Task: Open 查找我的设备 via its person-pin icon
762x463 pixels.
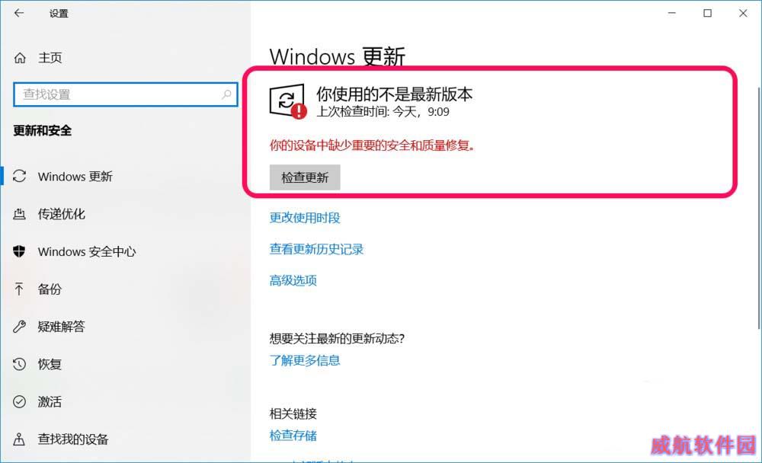Action: (19, 439)
